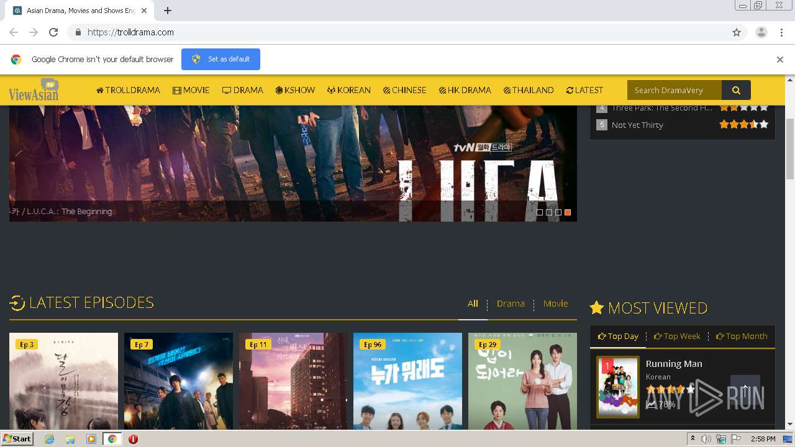Open the Ep 29 episode thumbnail
The image size is (795, 447).
(522, 381)
